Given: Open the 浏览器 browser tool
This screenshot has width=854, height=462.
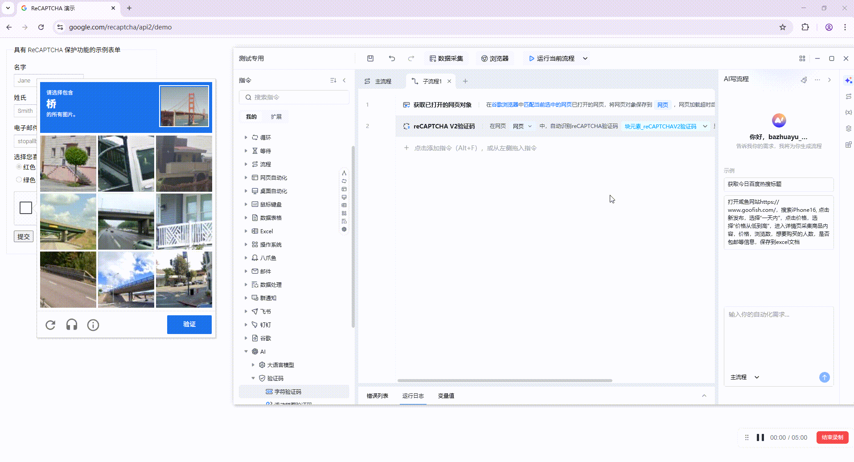Looking at the screenshot, I should pos(495,58).
